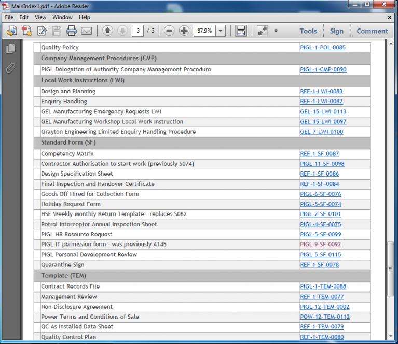Zoom out with the minus button

click(x=169, y=31)
